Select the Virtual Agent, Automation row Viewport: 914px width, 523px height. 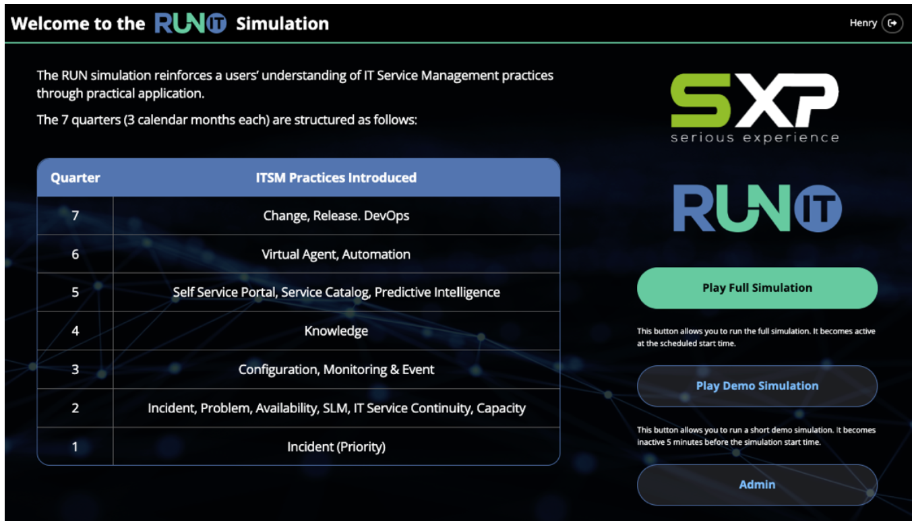[x=336, y=254]
